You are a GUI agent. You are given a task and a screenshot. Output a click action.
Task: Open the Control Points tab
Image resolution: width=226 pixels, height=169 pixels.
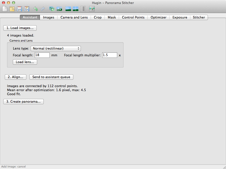click(133, 17)
